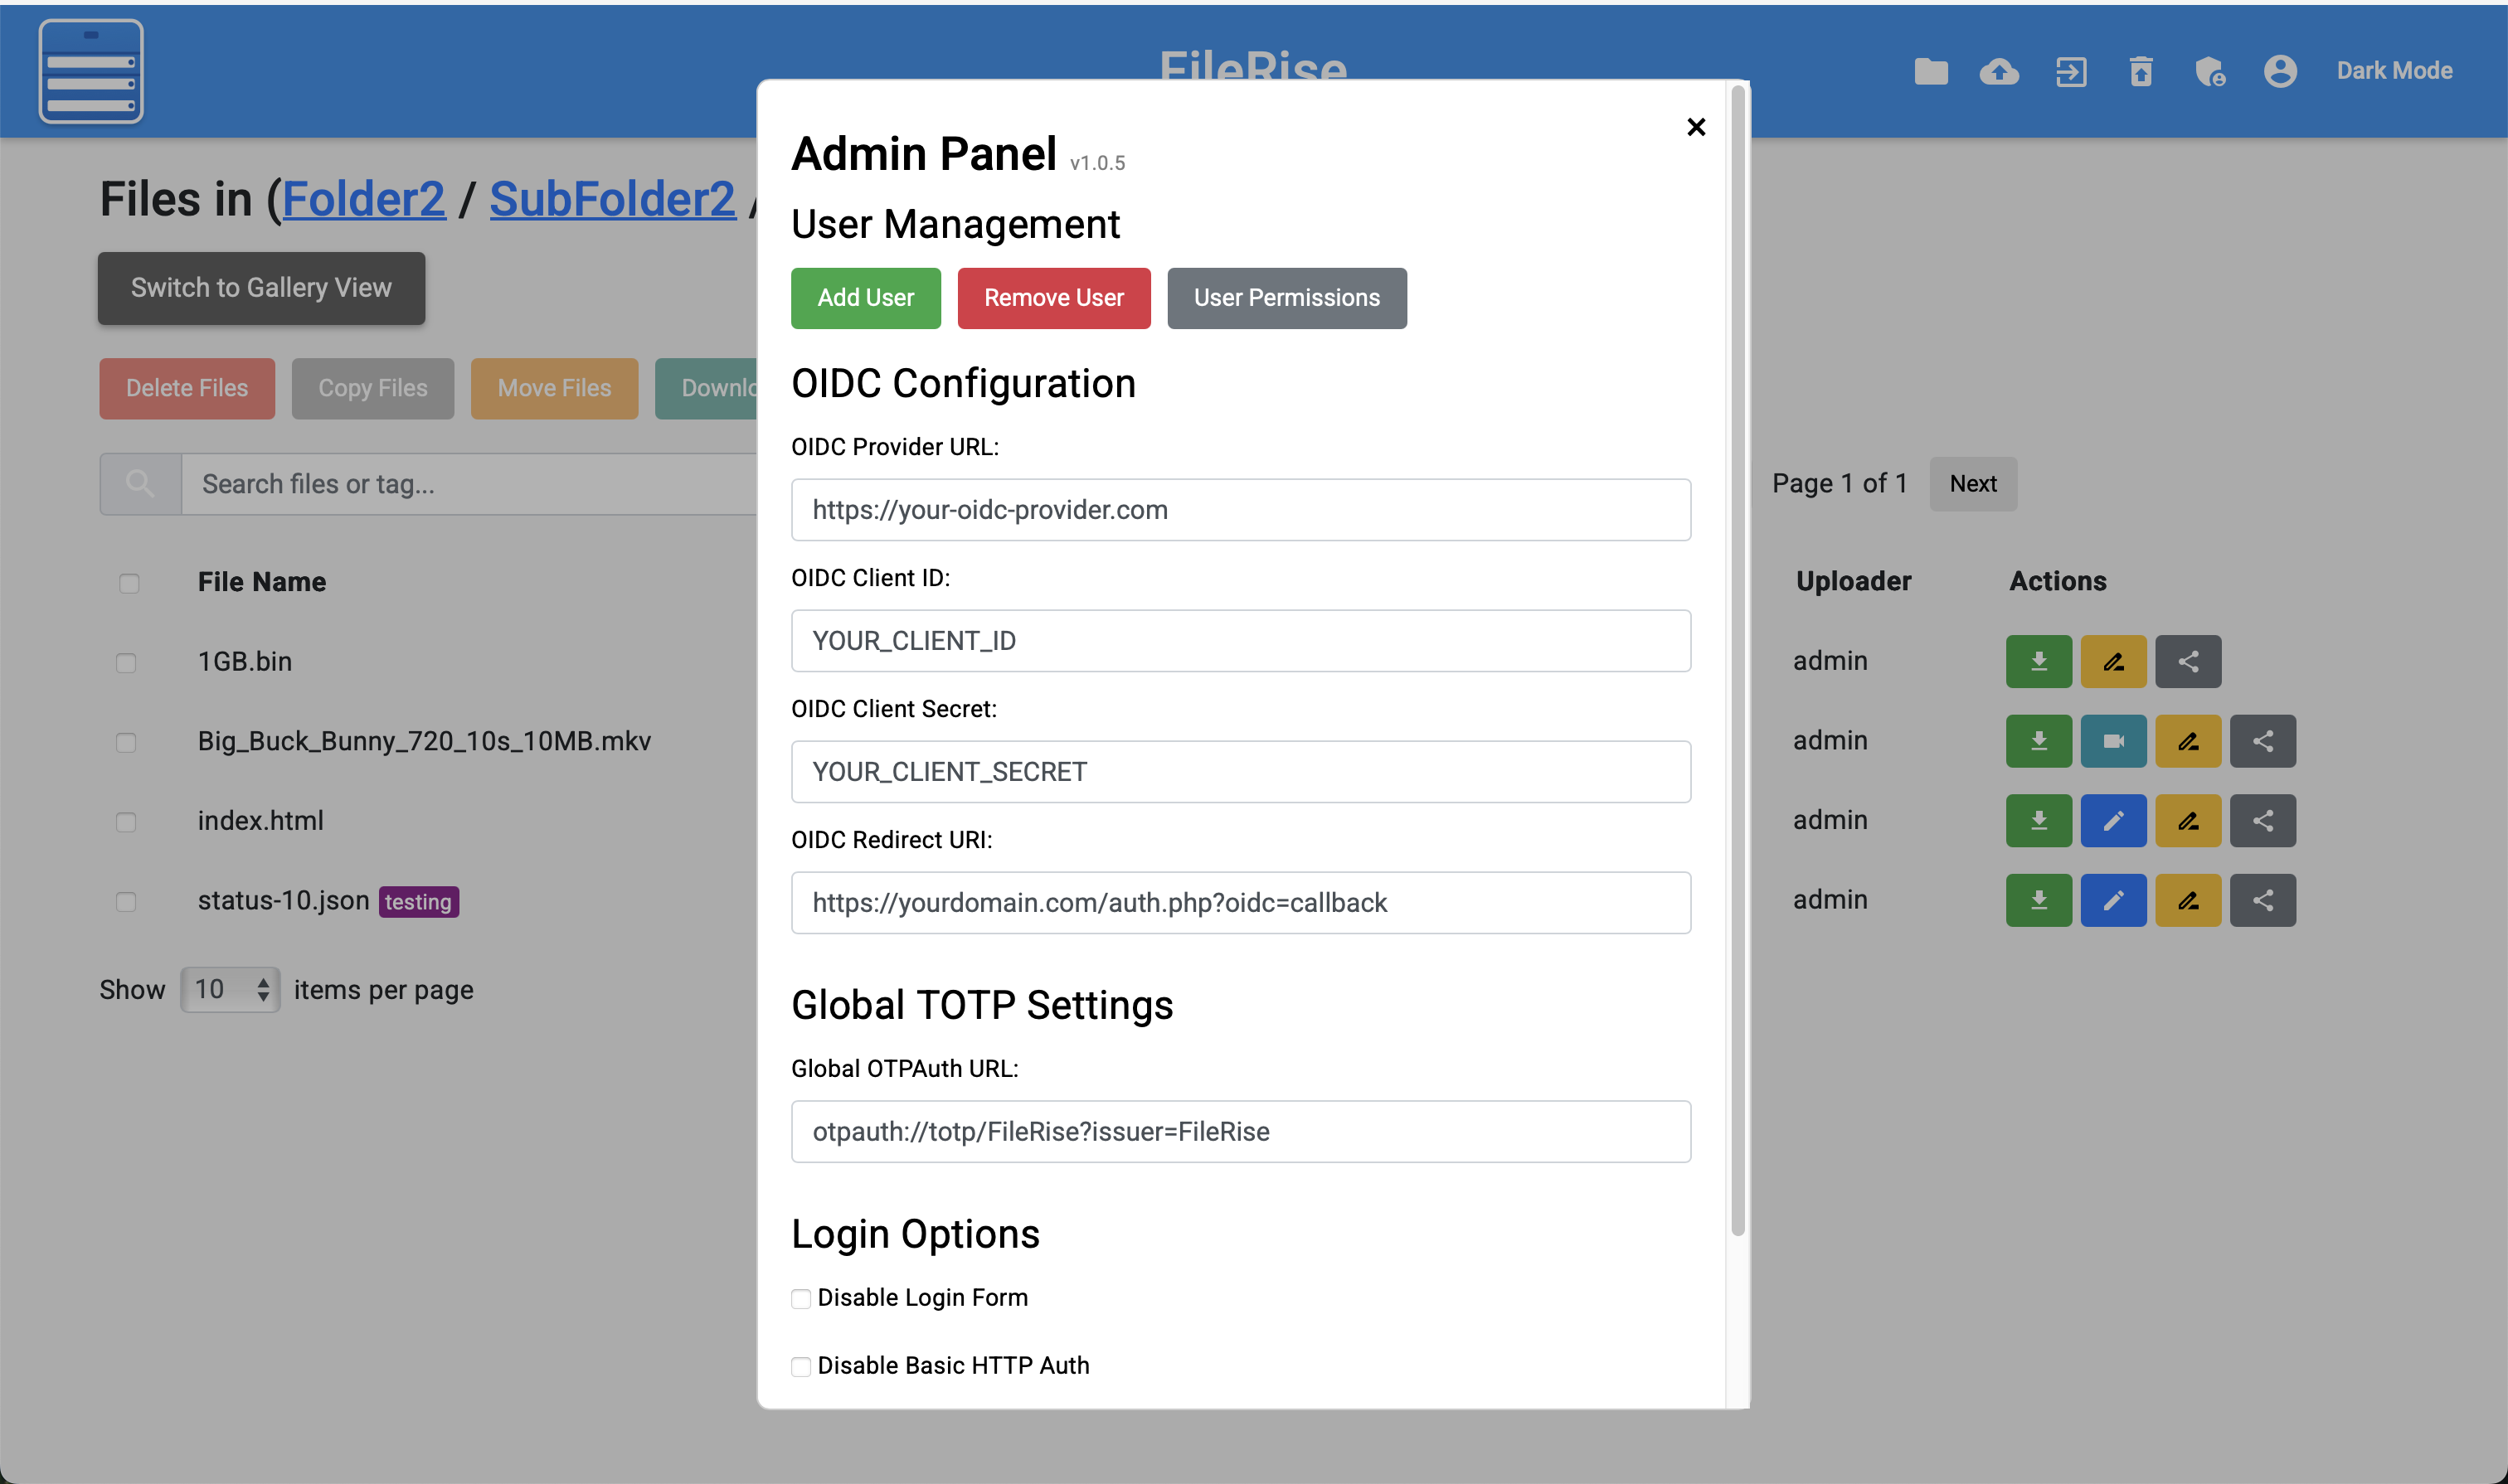Select the 1GB.bin row checkbox
The height and width of the screenshot is (1484, 2508).
[x=126, y=663]
